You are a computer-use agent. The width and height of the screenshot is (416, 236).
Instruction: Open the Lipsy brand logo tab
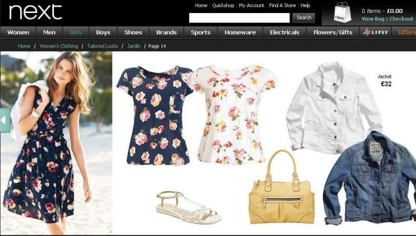[376, 32]
